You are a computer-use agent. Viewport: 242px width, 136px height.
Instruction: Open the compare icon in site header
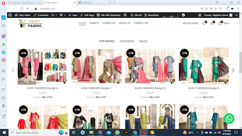[212, 23]
